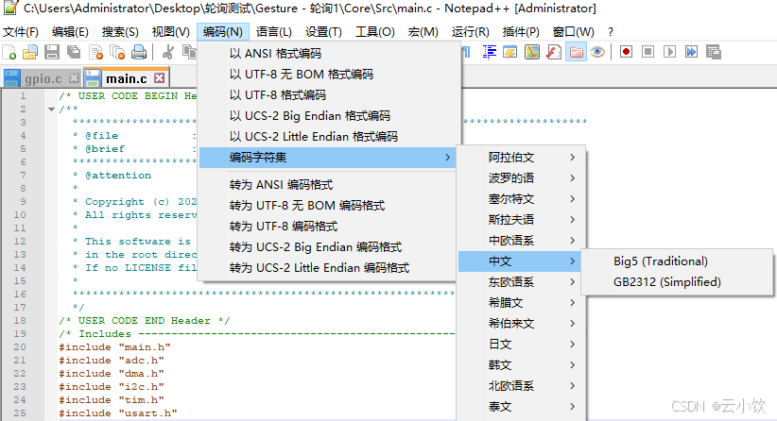Viewport: 777px width, 421px height.
Task: Expand the 阿拉伯文 submenu
Action: click(x=521, y=158)
